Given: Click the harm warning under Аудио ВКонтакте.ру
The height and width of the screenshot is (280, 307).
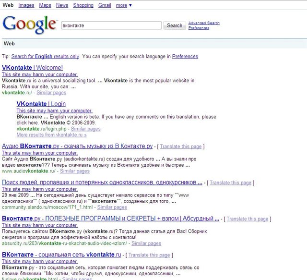Looking at the screenshot, I should [x=40, y=153].
